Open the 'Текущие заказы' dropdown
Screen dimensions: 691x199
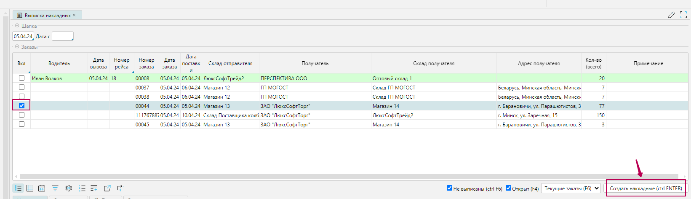tap(571, 189)
